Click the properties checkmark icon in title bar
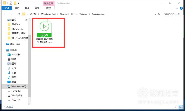This screenshot has height=111, width=185. [11, 3]
